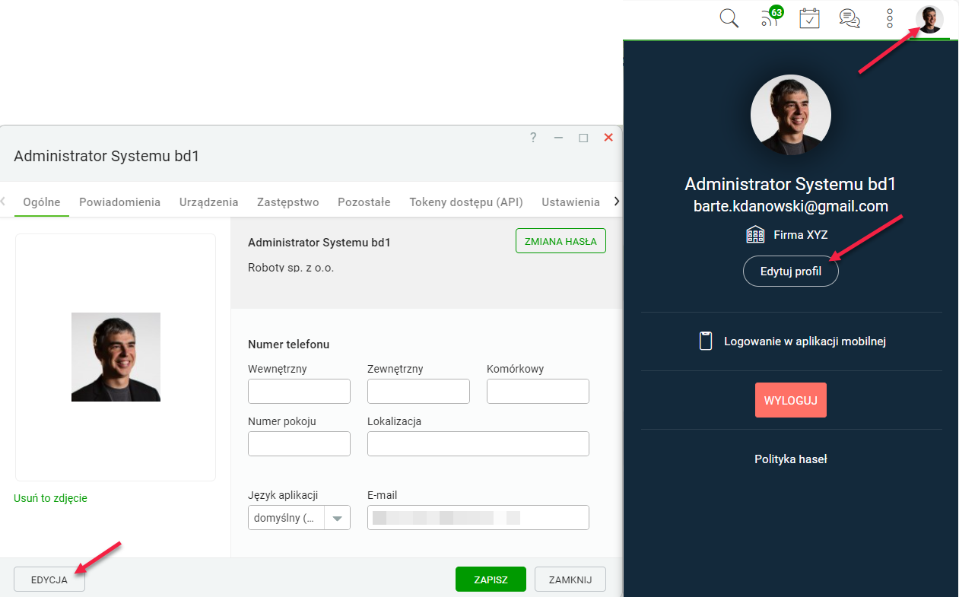Click the E-mail input field

tap(478, 517)
